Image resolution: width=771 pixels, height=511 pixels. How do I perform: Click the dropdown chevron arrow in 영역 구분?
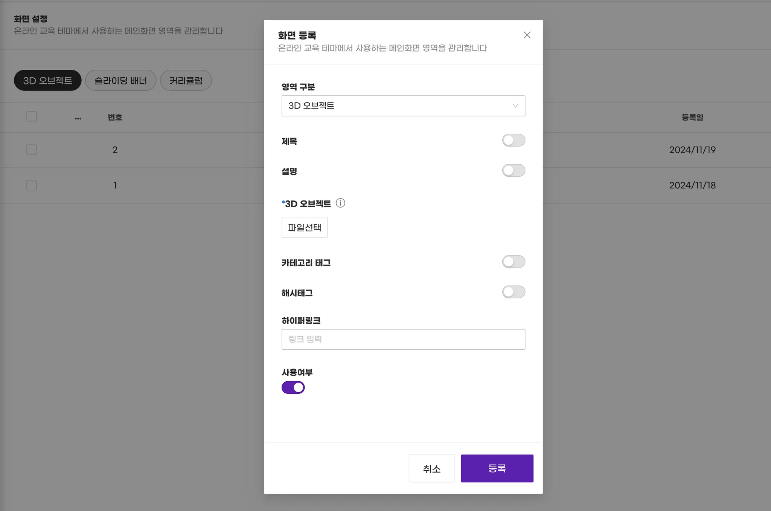515,106
